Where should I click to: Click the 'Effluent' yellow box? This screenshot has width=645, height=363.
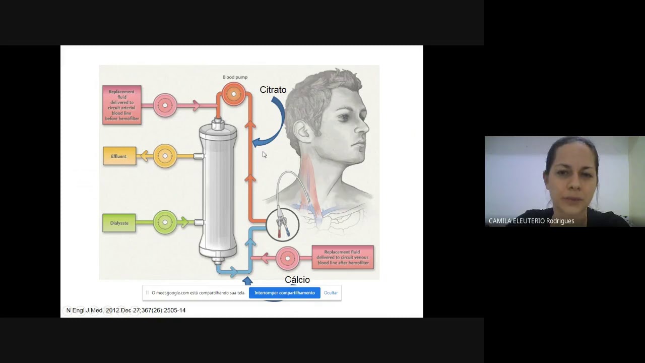pos(119,156)
